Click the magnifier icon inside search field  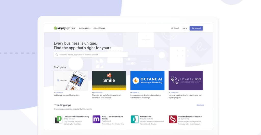click(x=57, y=55)
